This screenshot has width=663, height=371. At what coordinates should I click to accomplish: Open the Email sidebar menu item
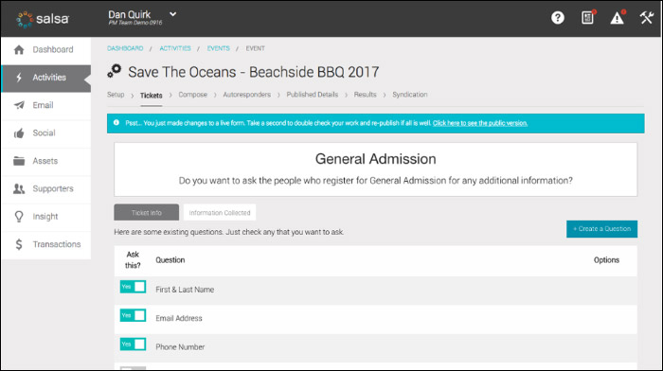click(x=46, y=105)
